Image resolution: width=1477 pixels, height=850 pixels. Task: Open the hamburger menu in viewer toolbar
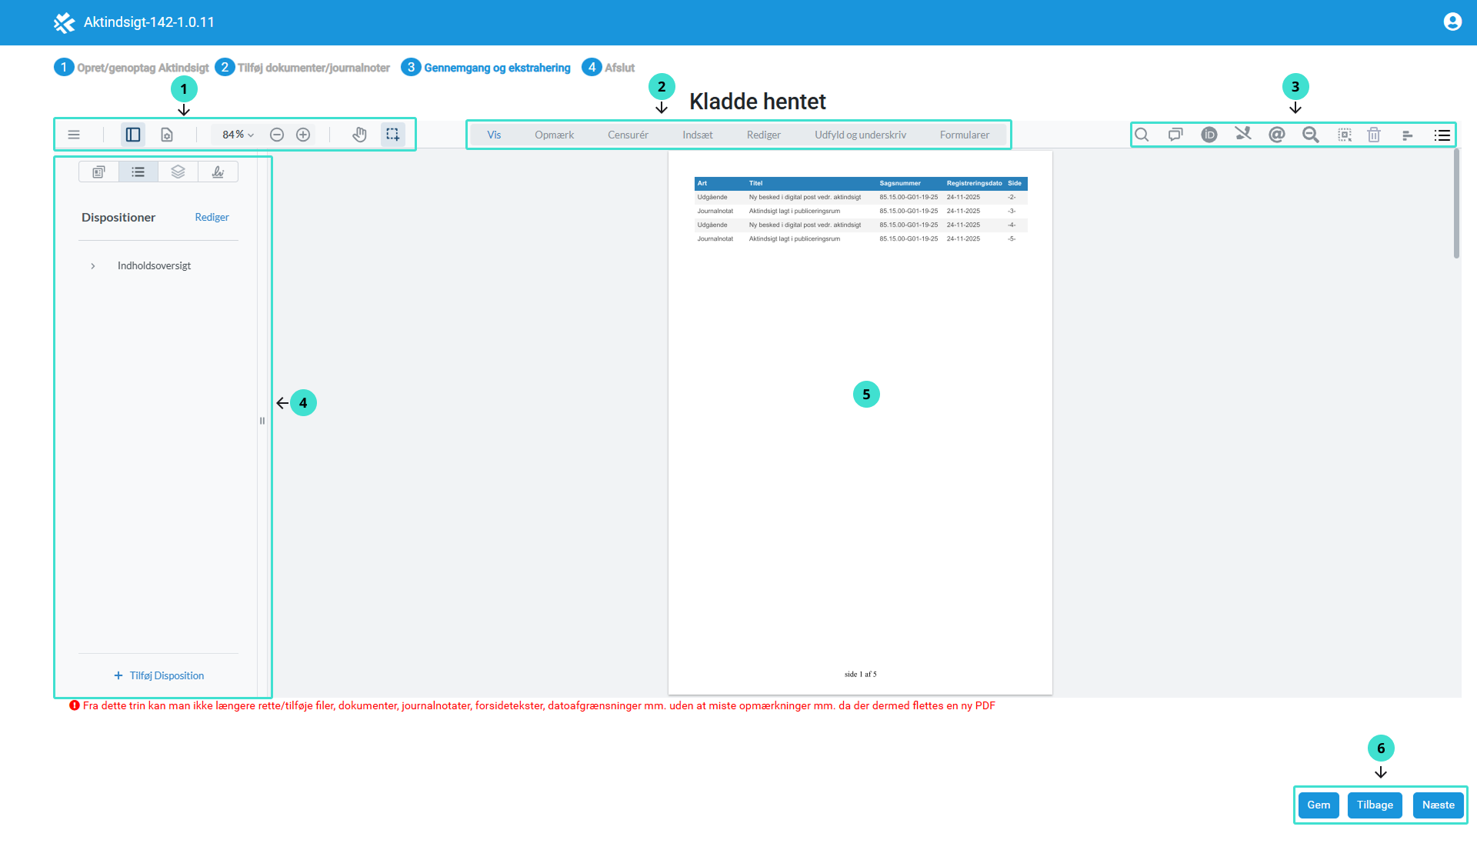(74, 135)
